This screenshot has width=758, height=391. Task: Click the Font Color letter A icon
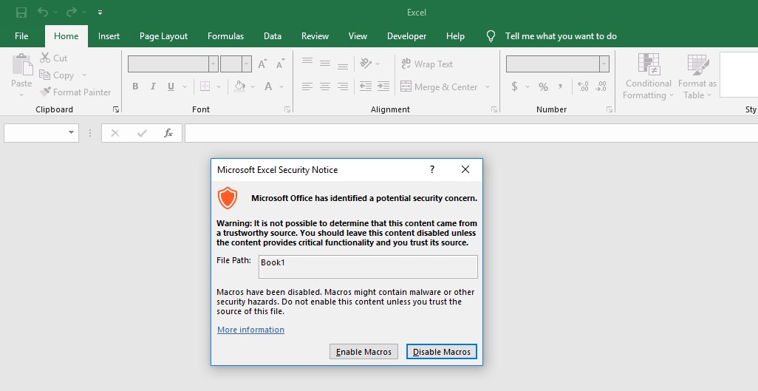[268, 86]
